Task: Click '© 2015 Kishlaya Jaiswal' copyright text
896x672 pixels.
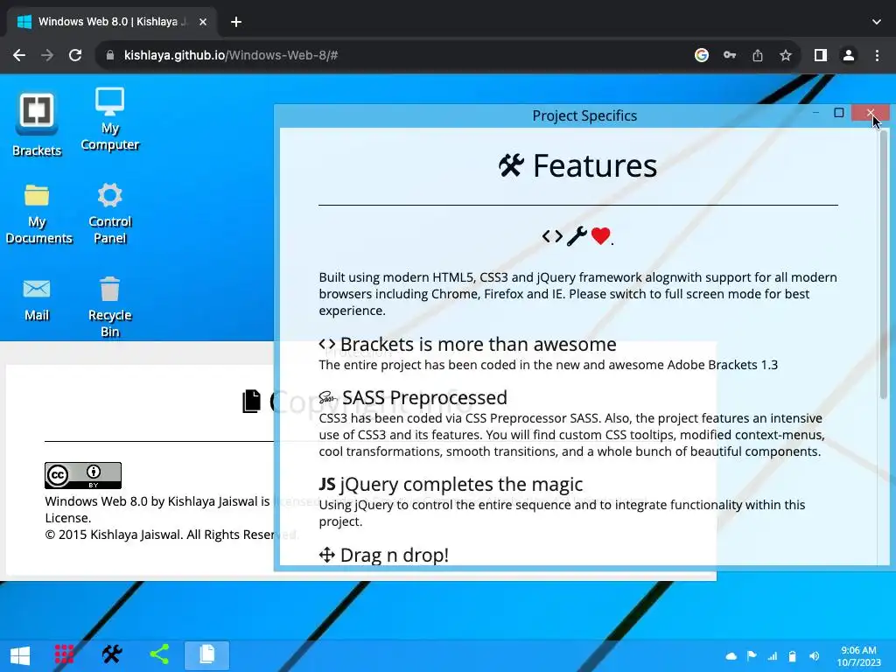Action: 171,535
